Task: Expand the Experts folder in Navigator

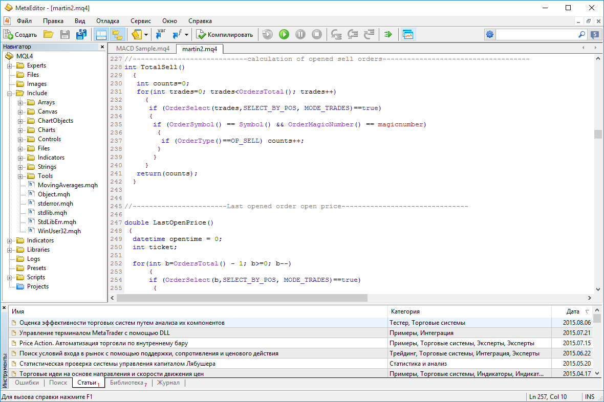Action: [x=10, y=65]
